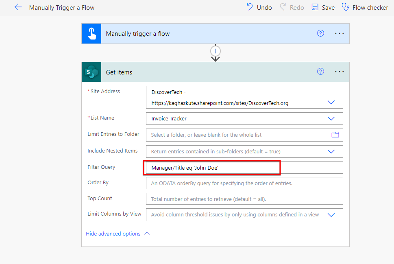Click the SharePoint icon on Get items
Image resolution: width=394 pixels, height=264 pixels.
click(x=91, y=72)
